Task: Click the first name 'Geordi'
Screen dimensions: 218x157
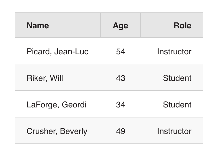Action: coord(74,105)
